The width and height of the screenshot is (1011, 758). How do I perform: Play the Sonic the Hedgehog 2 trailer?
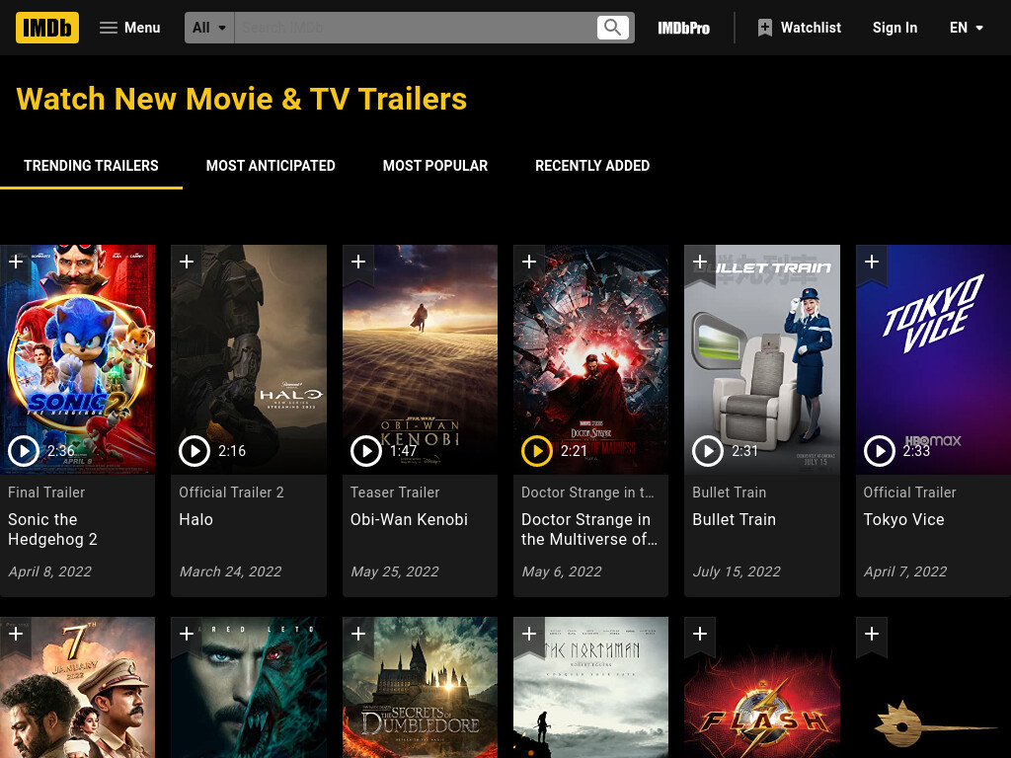click(x=24, y=451)
